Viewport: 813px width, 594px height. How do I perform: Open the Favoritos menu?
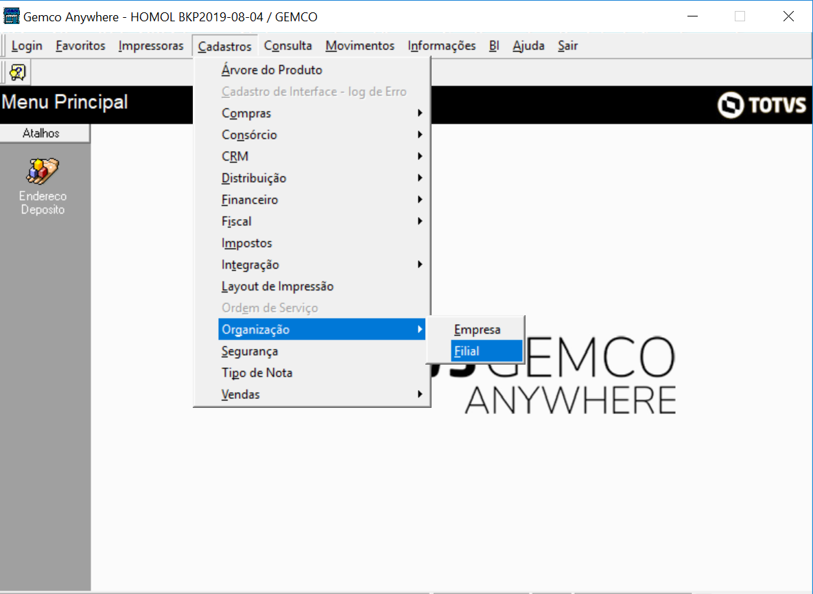(80, 45)
